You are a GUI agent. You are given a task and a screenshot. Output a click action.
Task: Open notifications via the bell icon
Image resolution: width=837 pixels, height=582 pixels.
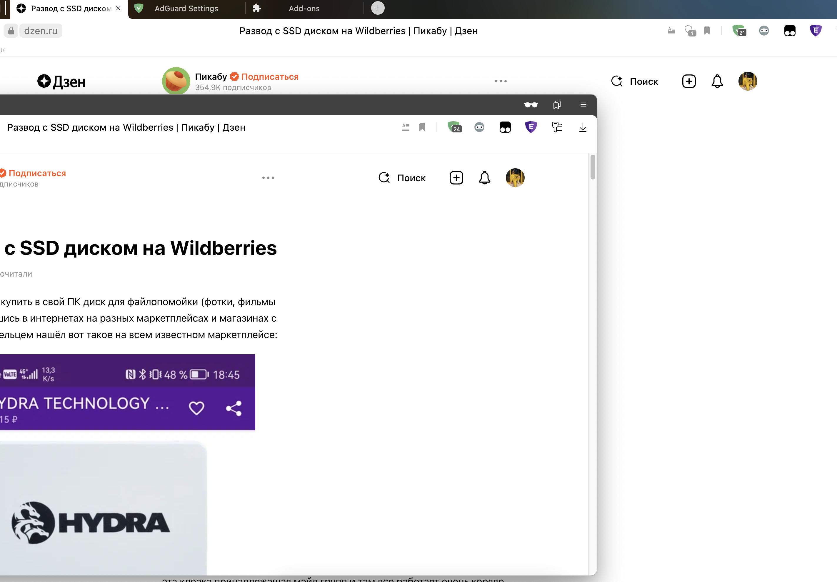[484, 178]
